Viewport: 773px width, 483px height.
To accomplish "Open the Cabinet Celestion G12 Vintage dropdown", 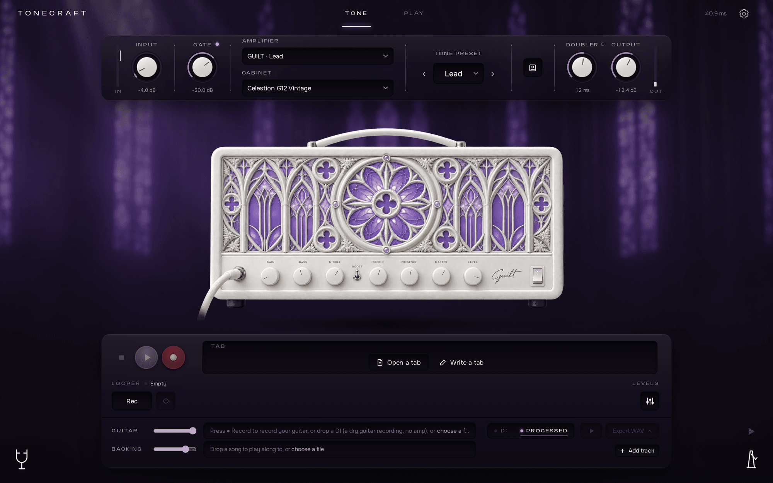I will pos(318,88).
